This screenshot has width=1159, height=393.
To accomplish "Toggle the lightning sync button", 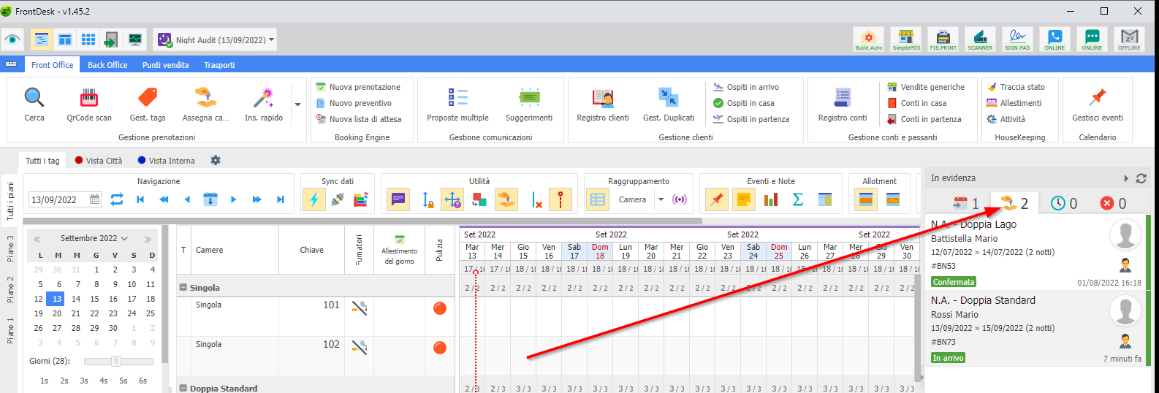I will pyautogui.click(x=314, y=199).
